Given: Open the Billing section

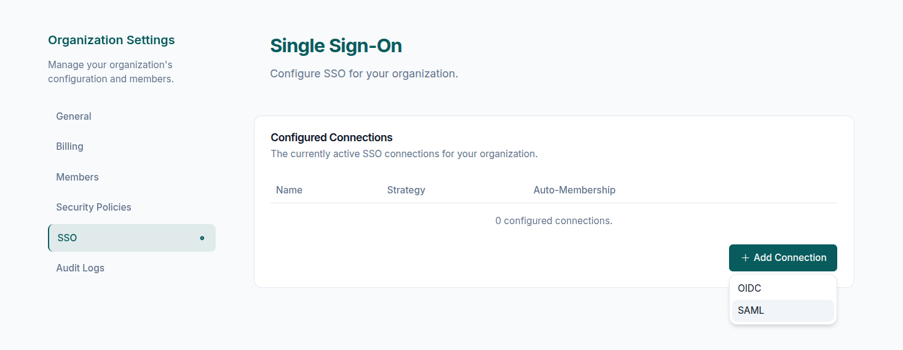Looking at the screenshot, I should [x=69, y=147].
